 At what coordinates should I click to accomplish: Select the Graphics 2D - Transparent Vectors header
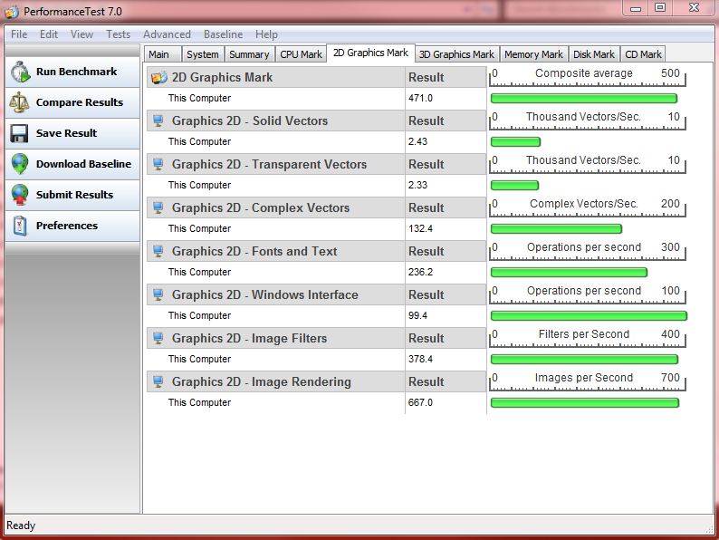click(x=275, y=164)
